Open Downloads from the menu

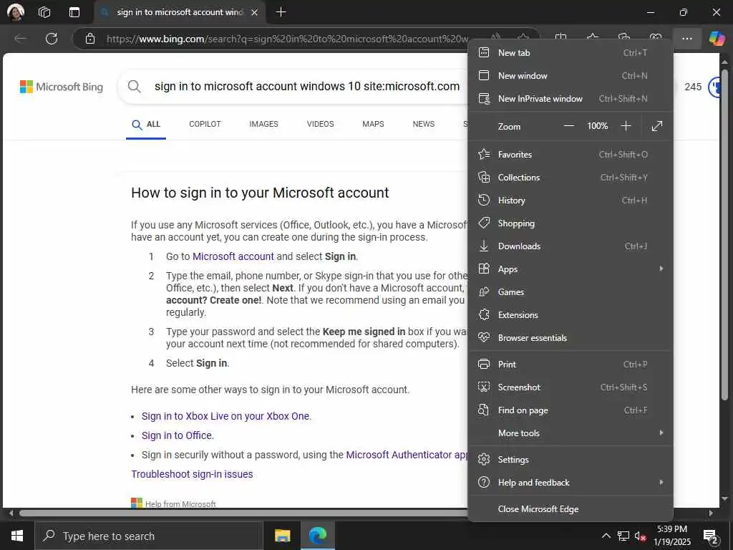571,246
